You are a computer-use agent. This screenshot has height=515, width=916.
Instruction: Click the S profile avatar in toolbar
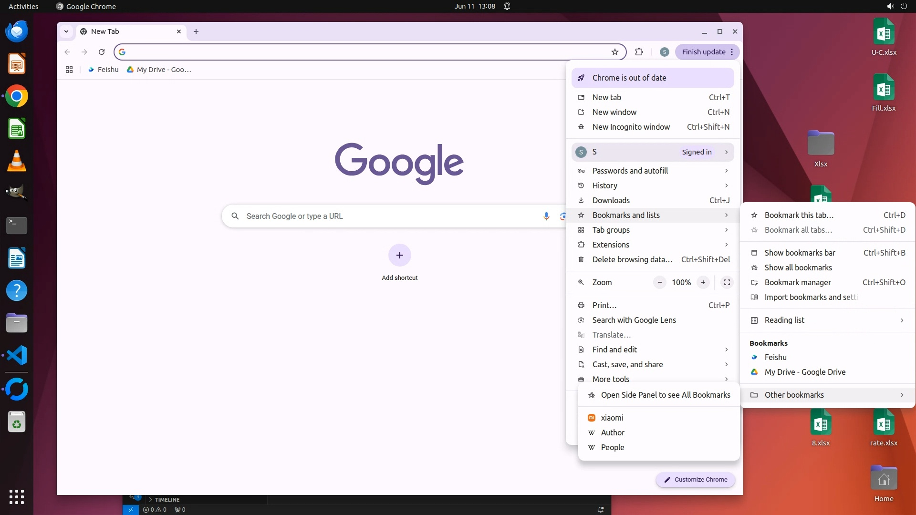point(664,52)
